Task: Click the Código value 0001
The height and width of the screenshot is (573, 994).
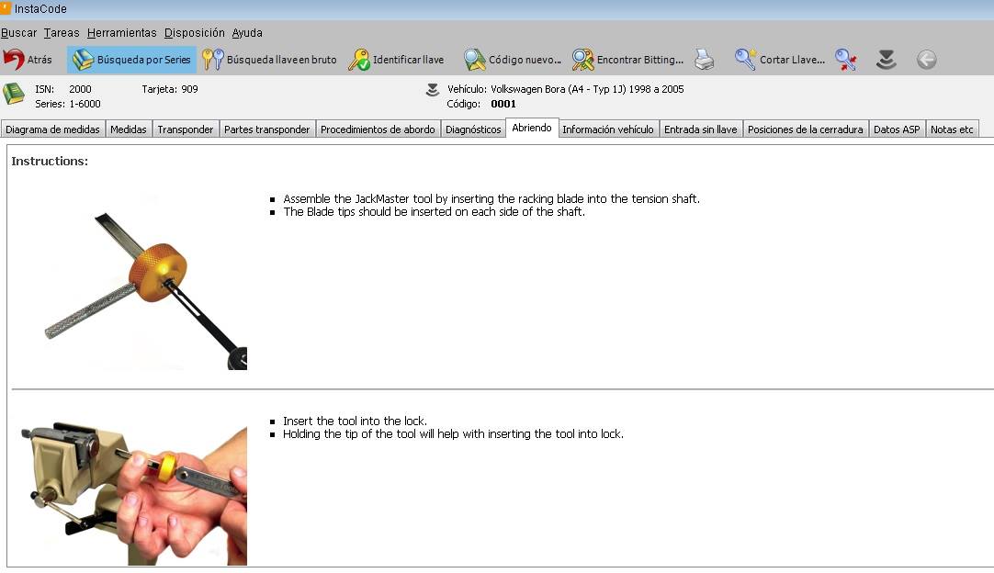Action: click(503, 104)
